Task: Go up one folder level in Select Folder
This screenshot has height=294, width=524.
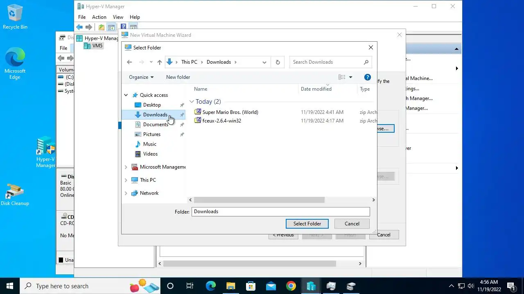Action: 160,62
